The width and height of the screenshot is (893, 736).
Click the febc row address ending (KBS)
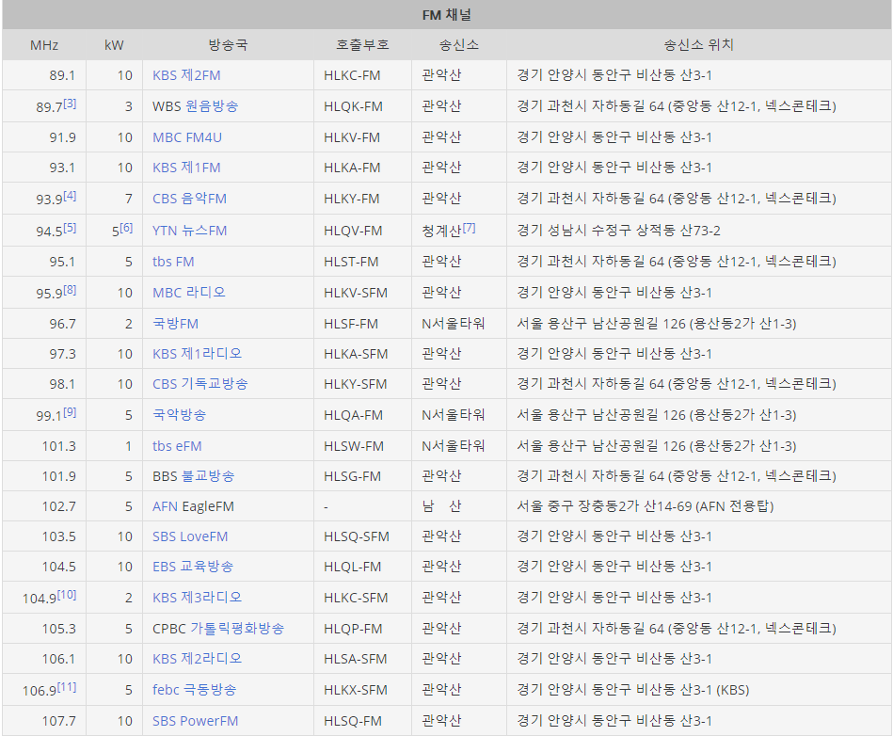632,690
